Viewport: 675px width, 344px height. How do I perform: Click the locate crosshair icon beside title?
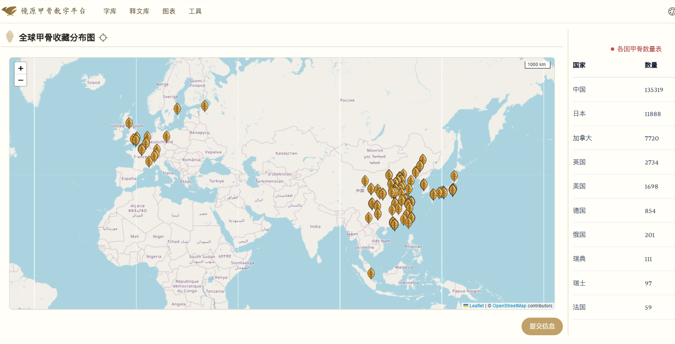[103, 37]
